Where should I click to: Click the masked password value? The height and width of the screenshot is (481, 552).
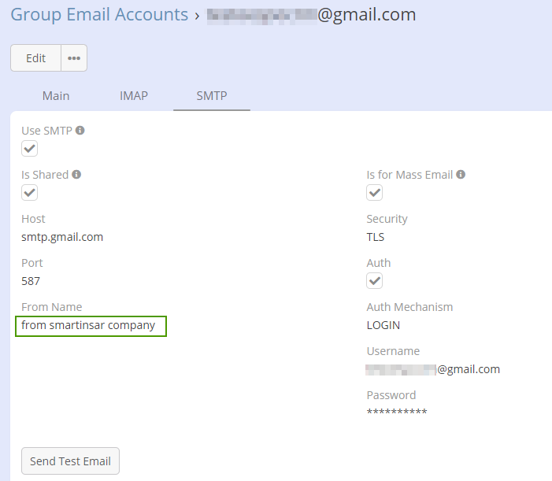click(x=397, y=413)
